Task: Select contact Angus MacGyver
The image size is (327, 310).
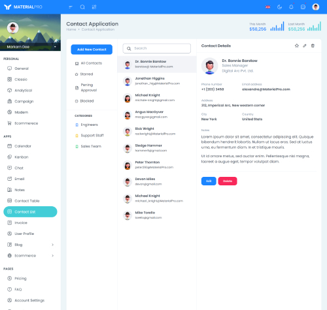Action: 157,114
